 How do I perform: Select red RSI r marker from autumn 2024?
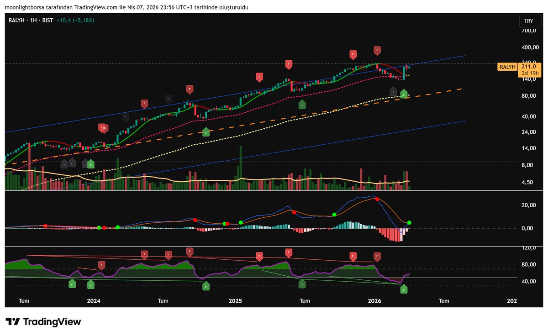pos(190,252)
